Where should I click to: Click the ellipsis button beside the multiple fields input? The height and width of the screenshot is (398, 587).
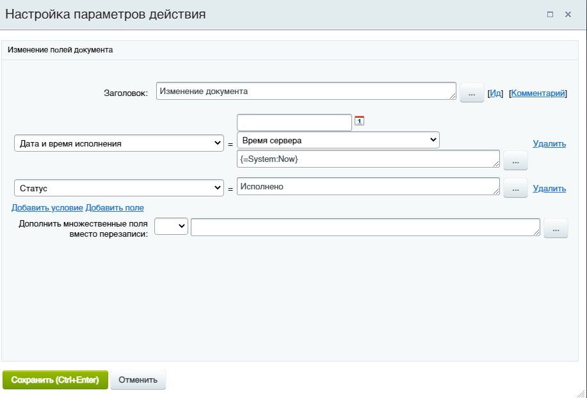(556, 228)
